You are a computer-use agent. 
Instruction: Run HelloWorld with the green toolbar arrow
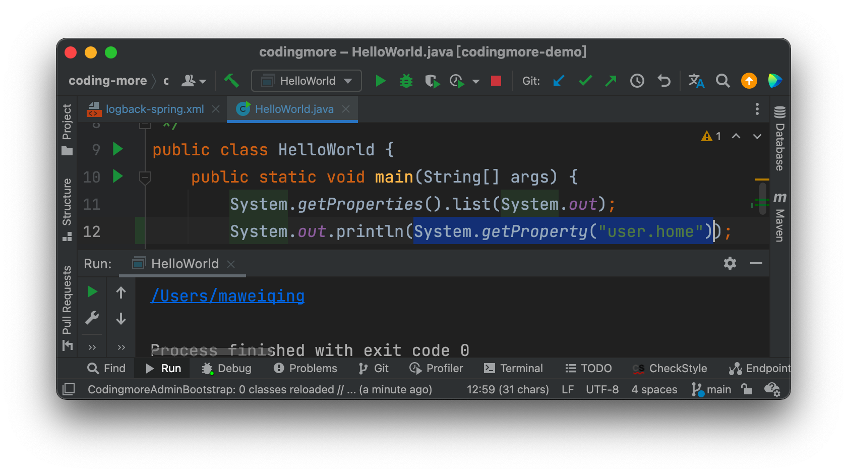click(380, 81)
